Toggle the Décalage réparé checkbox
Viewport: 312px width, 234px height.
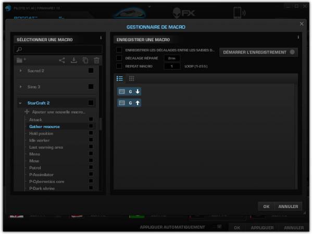[x=119, y=58]
